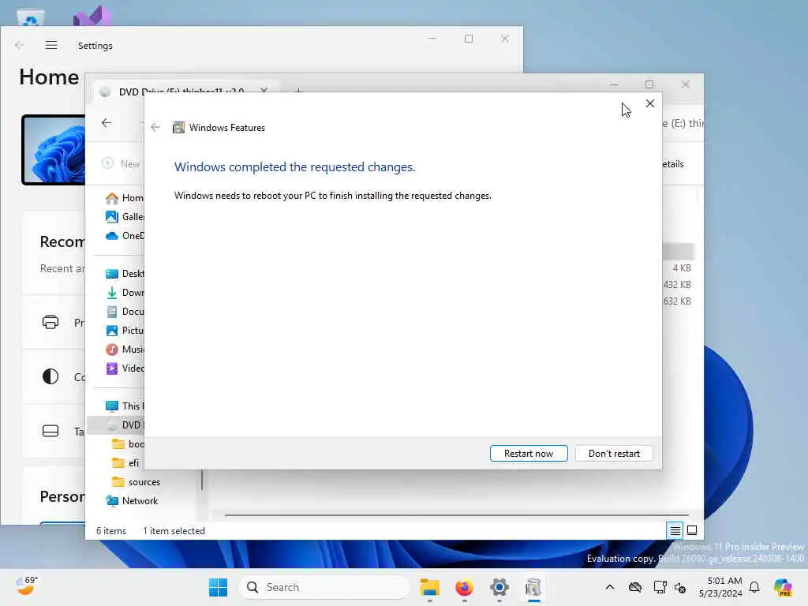Add a new tab in File Explorer
Screen dimensions: 808x606
coord(298,92)
